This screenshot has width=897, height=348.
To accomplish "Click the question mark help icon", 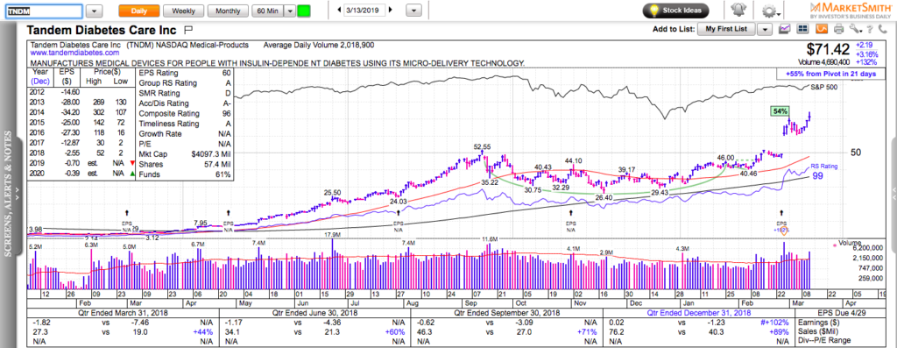I will click(870, 29).
